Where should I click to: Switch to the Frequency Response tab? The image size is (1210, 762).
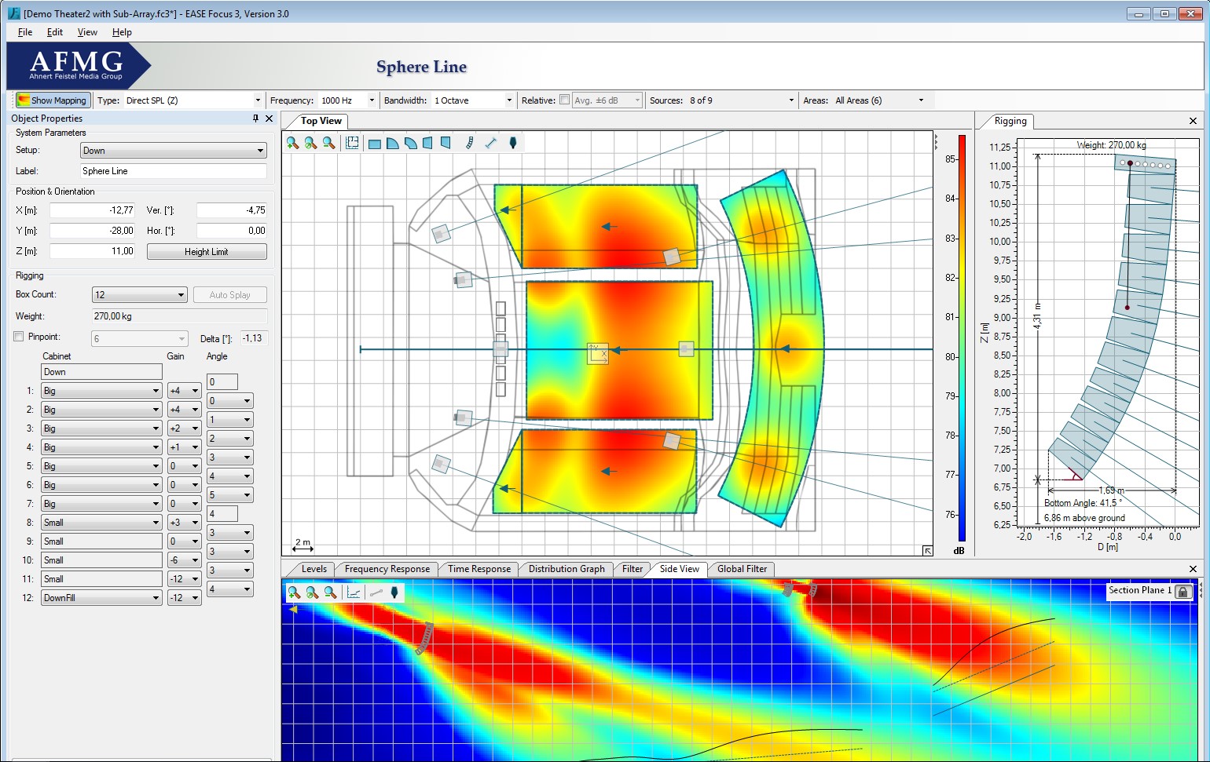387,569
